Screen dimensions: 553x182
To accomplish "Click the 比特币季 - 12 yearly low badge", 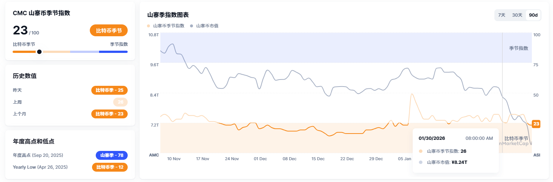I will tap(110, 167).
